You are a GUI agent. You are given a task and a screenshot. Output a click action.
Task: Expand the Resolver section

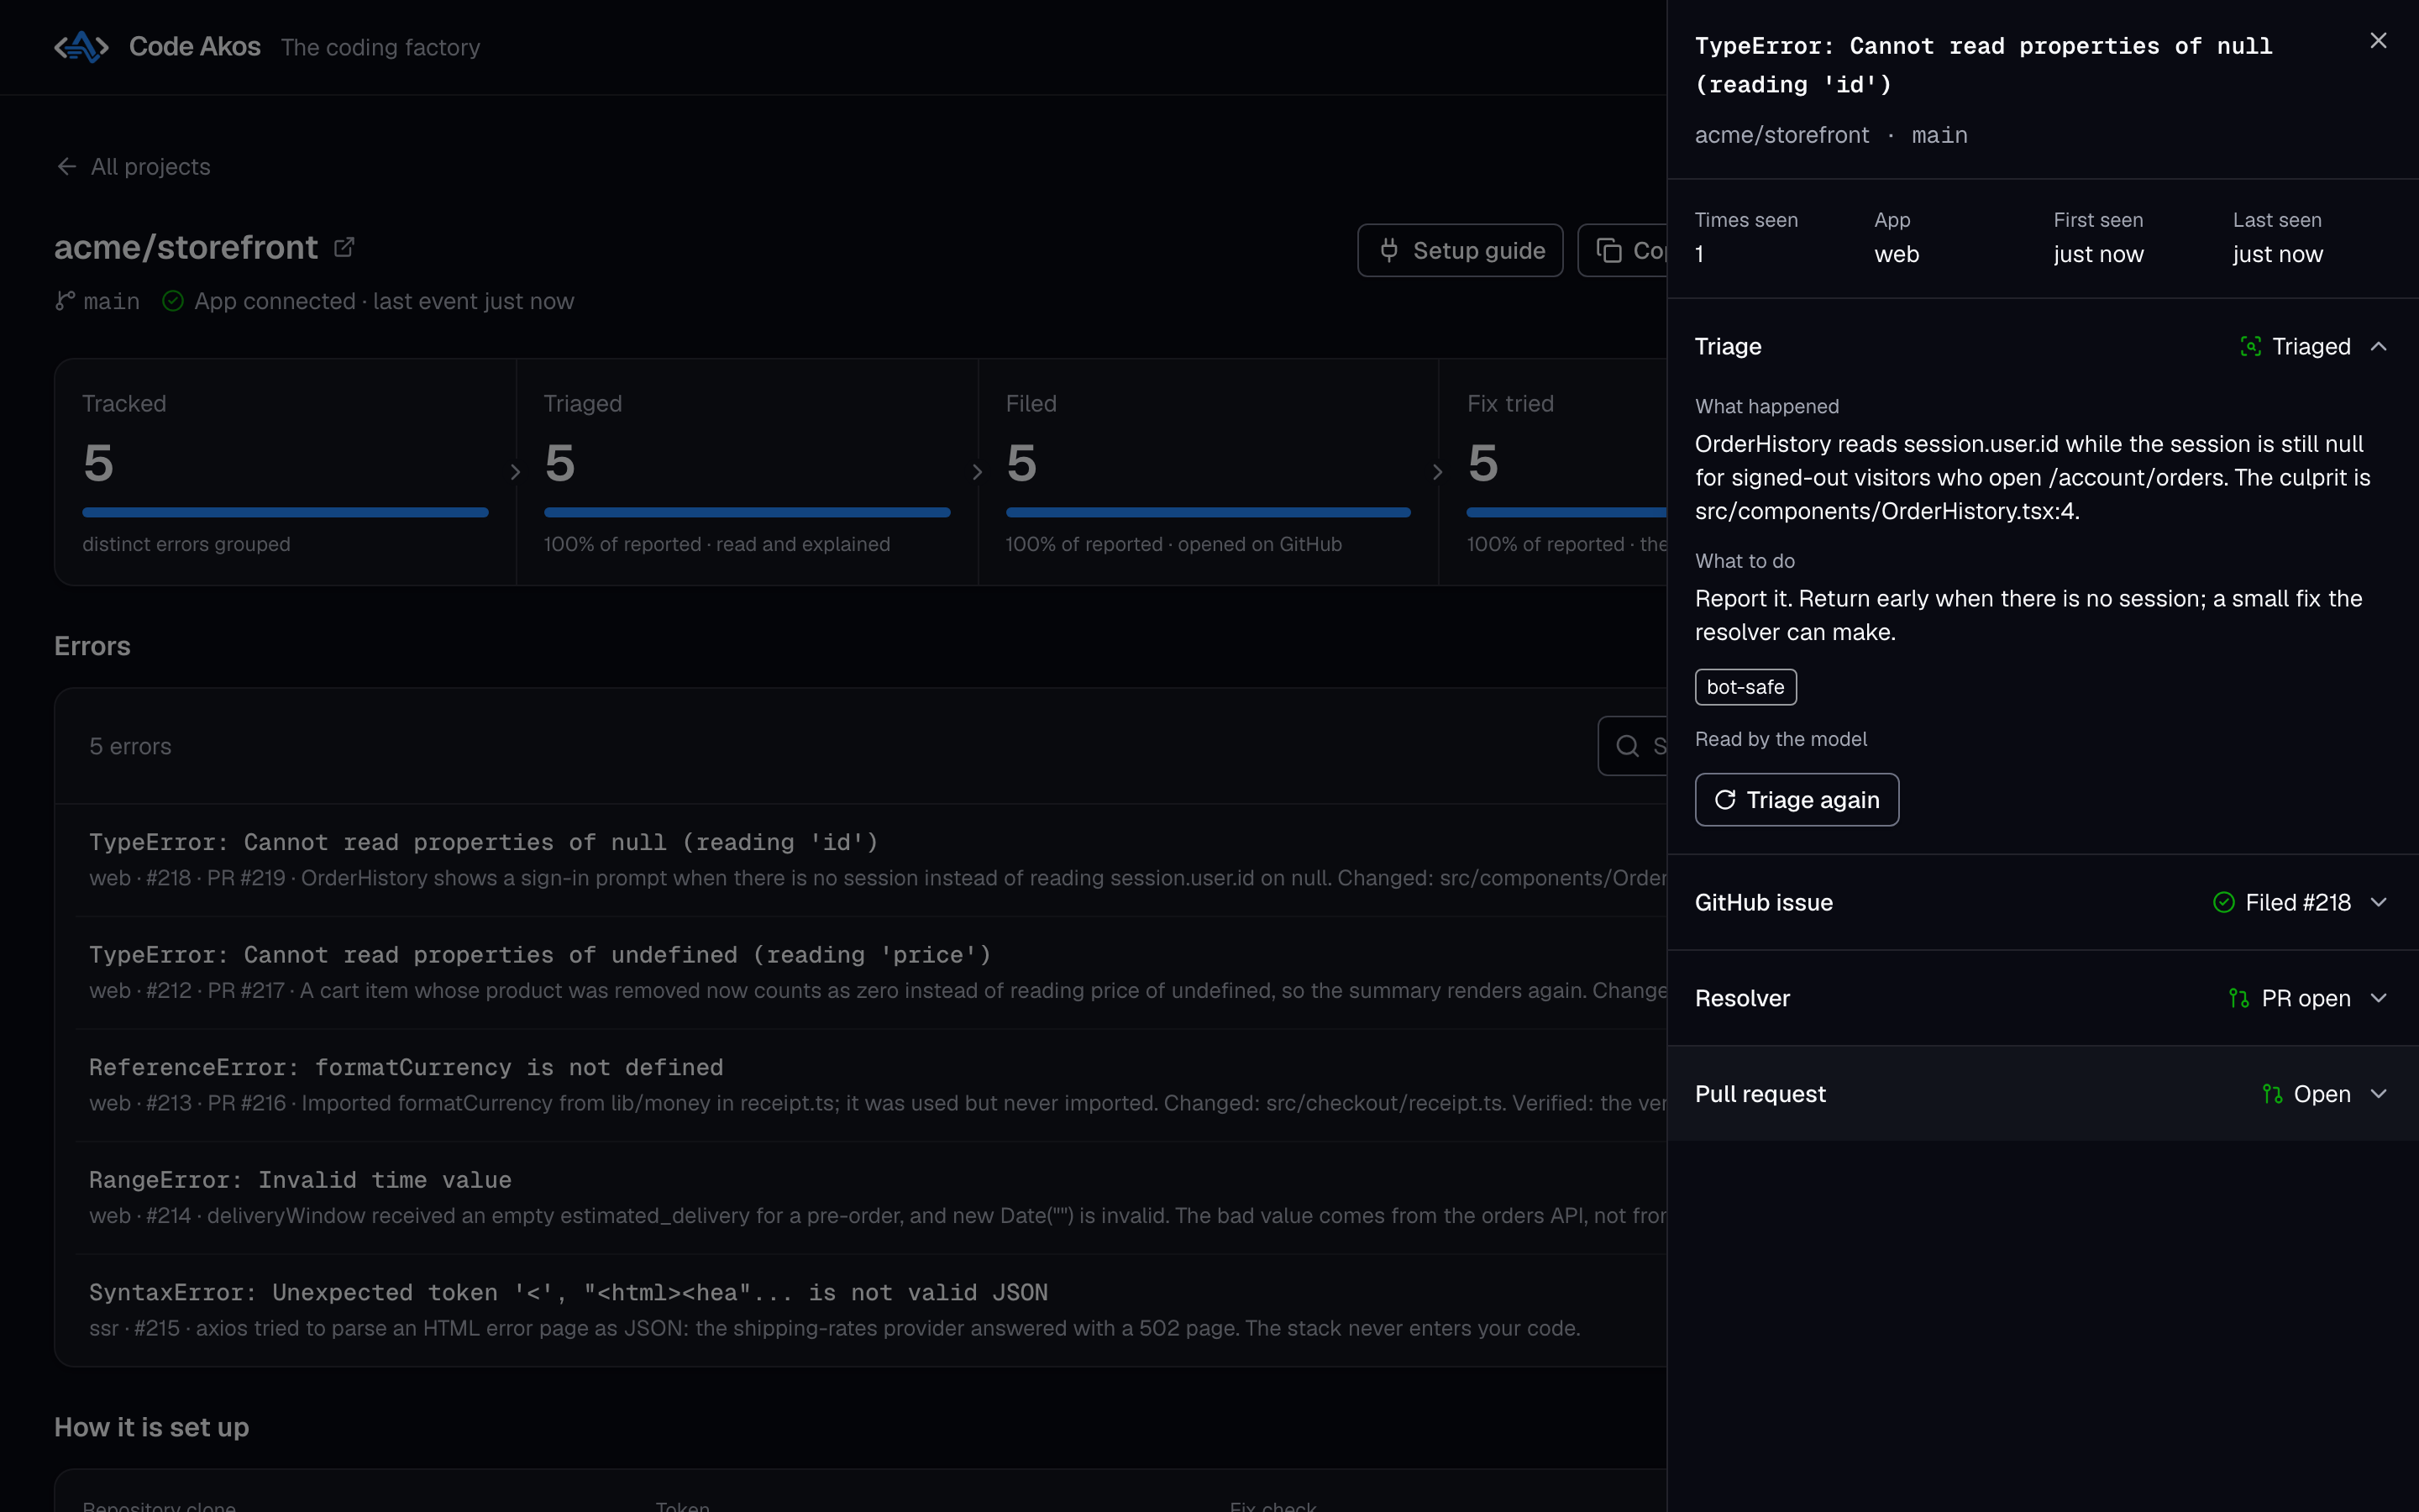point(2042,998)
